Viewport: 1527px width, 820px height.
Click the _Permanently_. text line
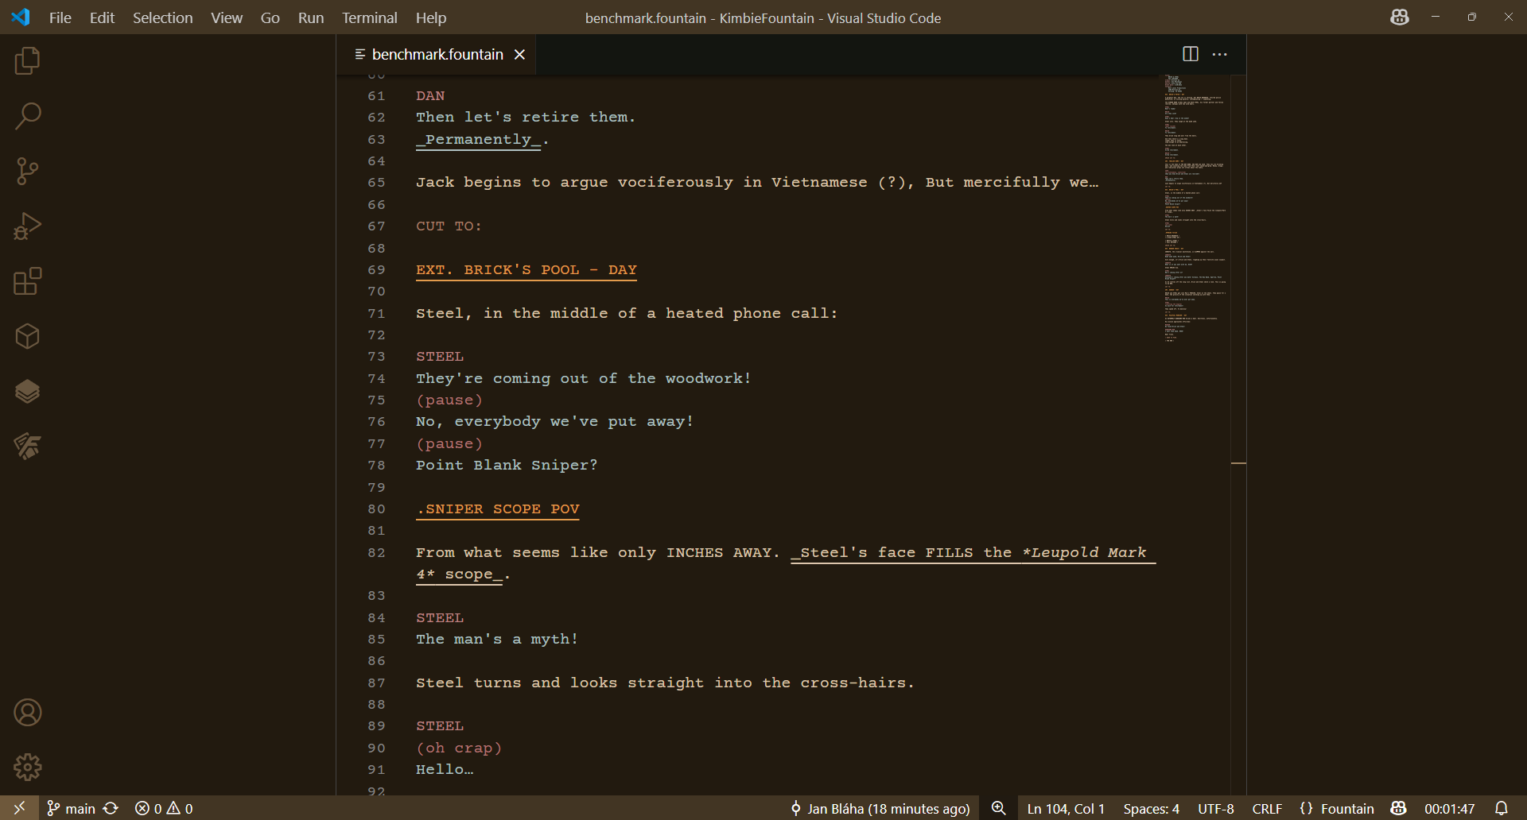point(482,139)
